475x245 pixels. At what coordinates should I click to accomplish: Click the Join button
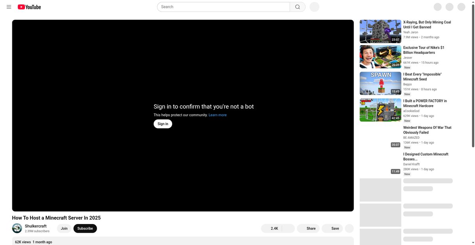[64, 228]
